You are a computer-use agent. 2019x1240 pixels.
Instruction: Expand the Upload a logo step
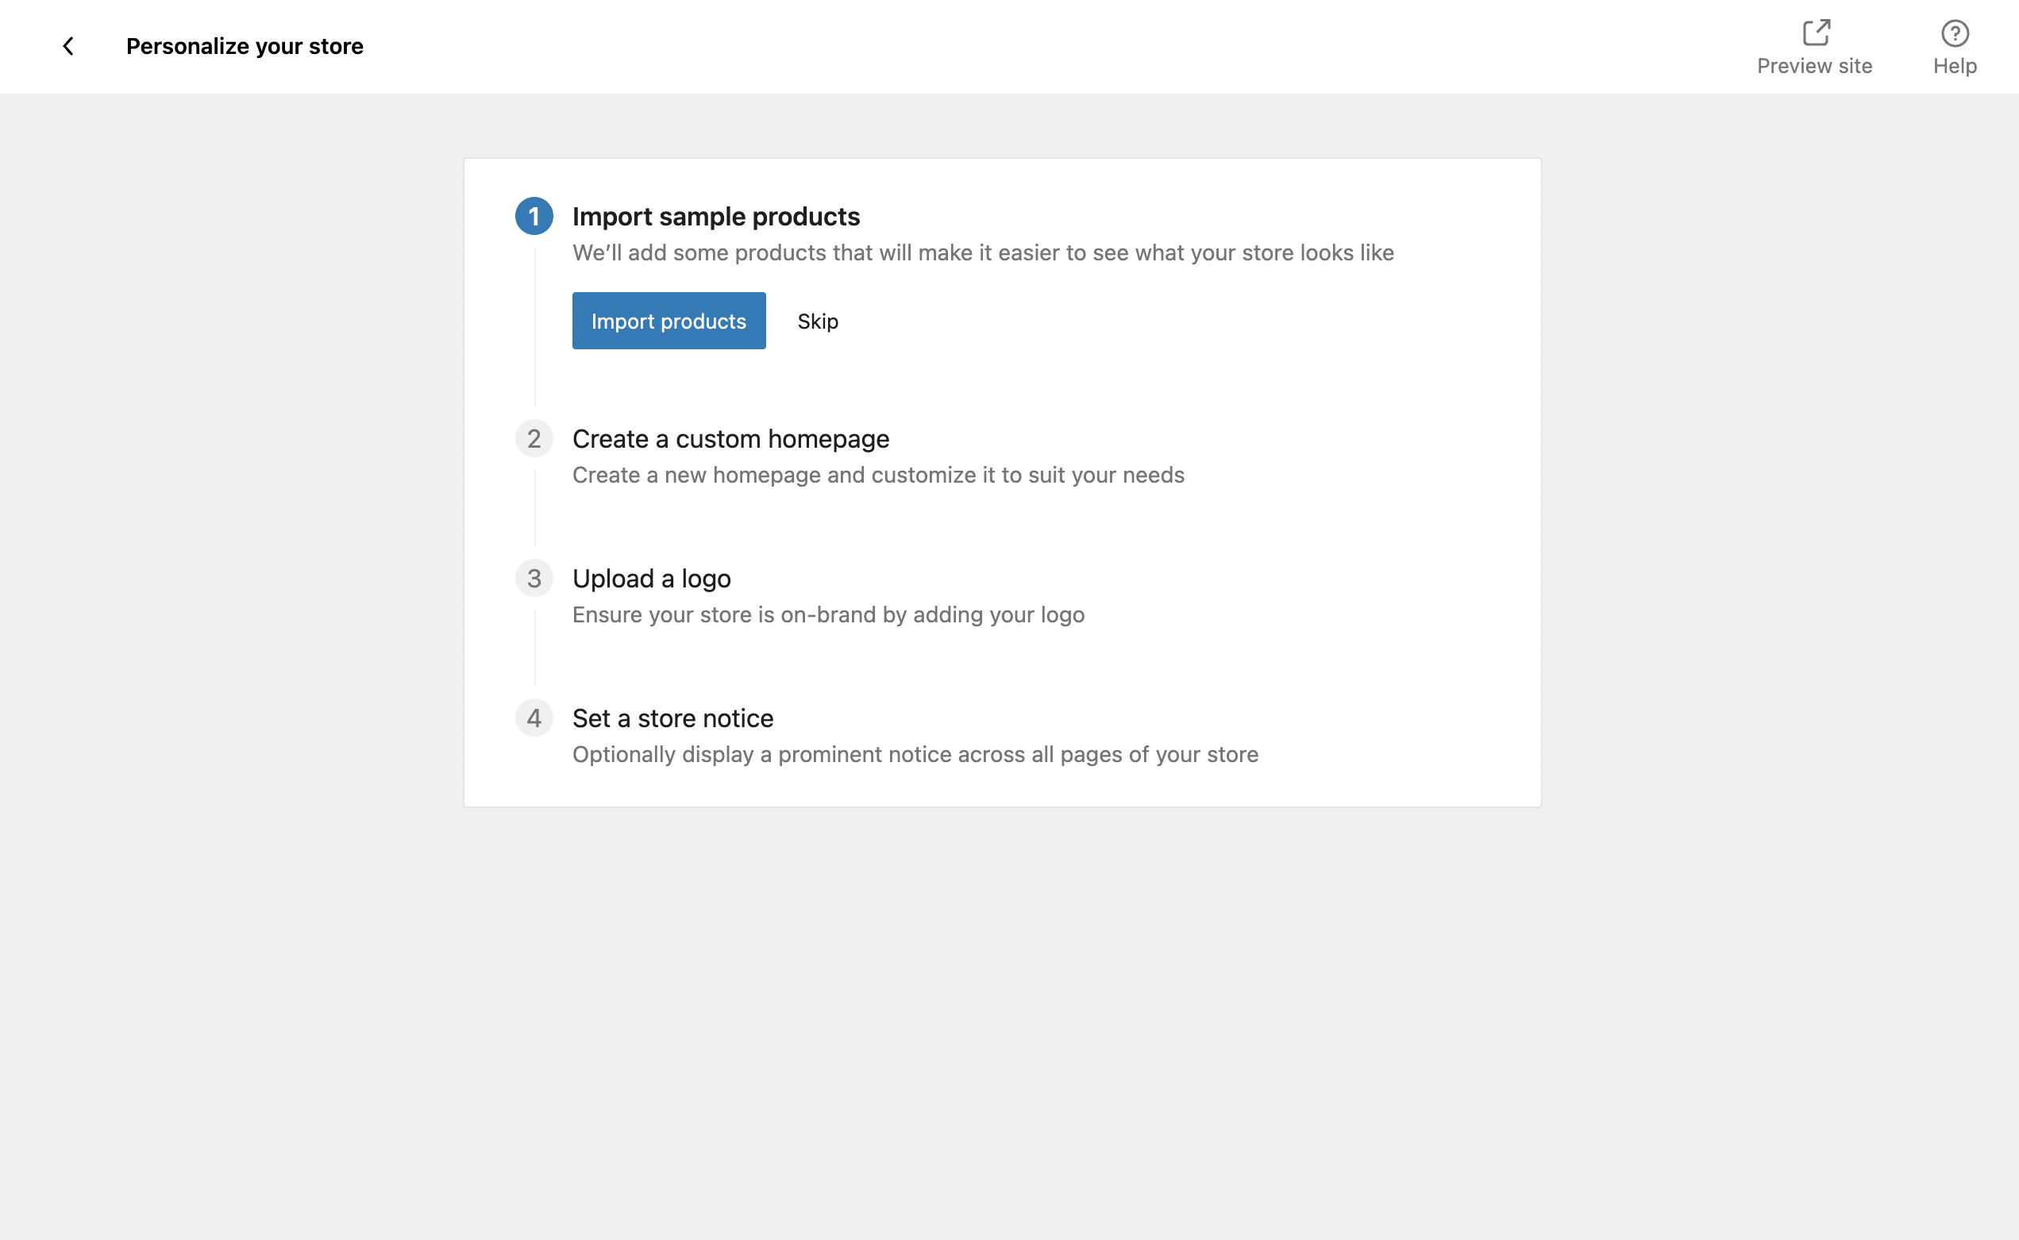coord(651,578)
